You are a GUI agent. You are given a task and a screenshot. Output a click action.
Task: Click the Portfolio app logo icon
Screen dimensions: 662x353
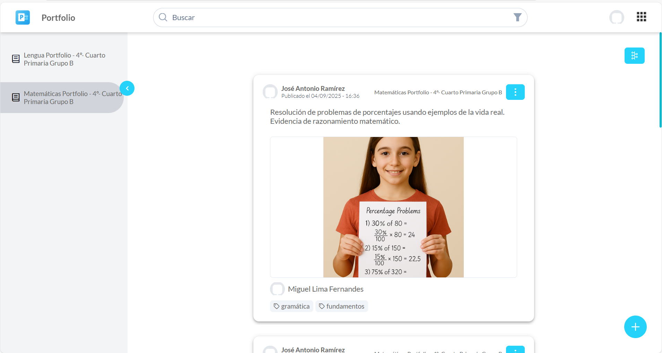[x=23, y=17]
